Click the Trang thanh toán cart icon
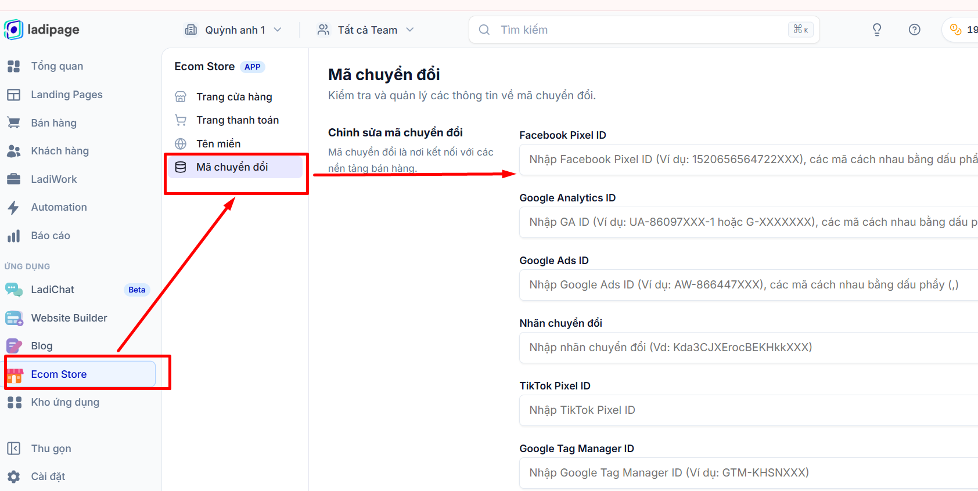 point(181,120)
